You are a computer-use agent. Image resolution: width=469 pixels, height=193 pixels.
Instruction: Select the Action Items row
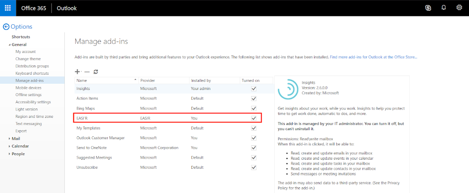(174, 98)
